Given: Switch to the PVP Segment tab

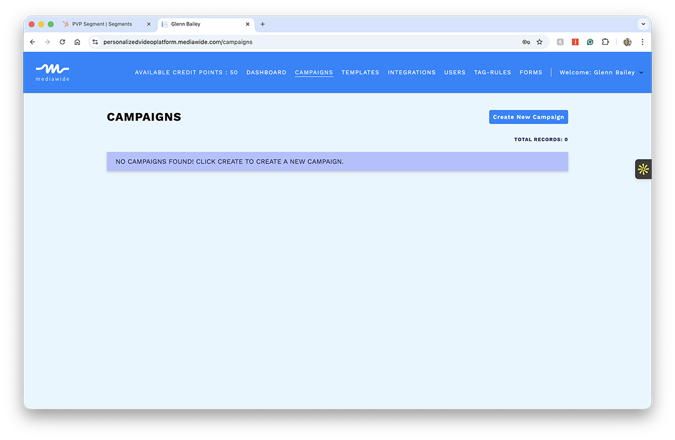Looking at the screenshot, I should (102, 24).
